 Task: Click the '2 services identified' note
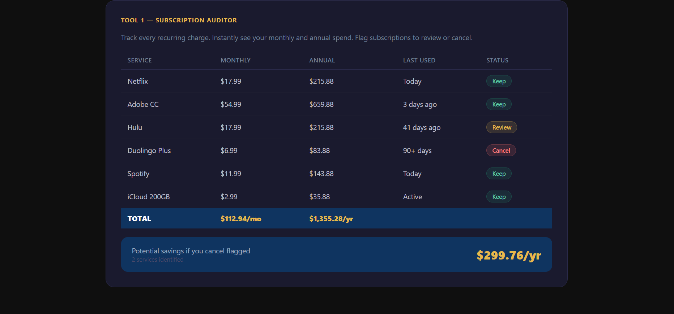point(158,260)
